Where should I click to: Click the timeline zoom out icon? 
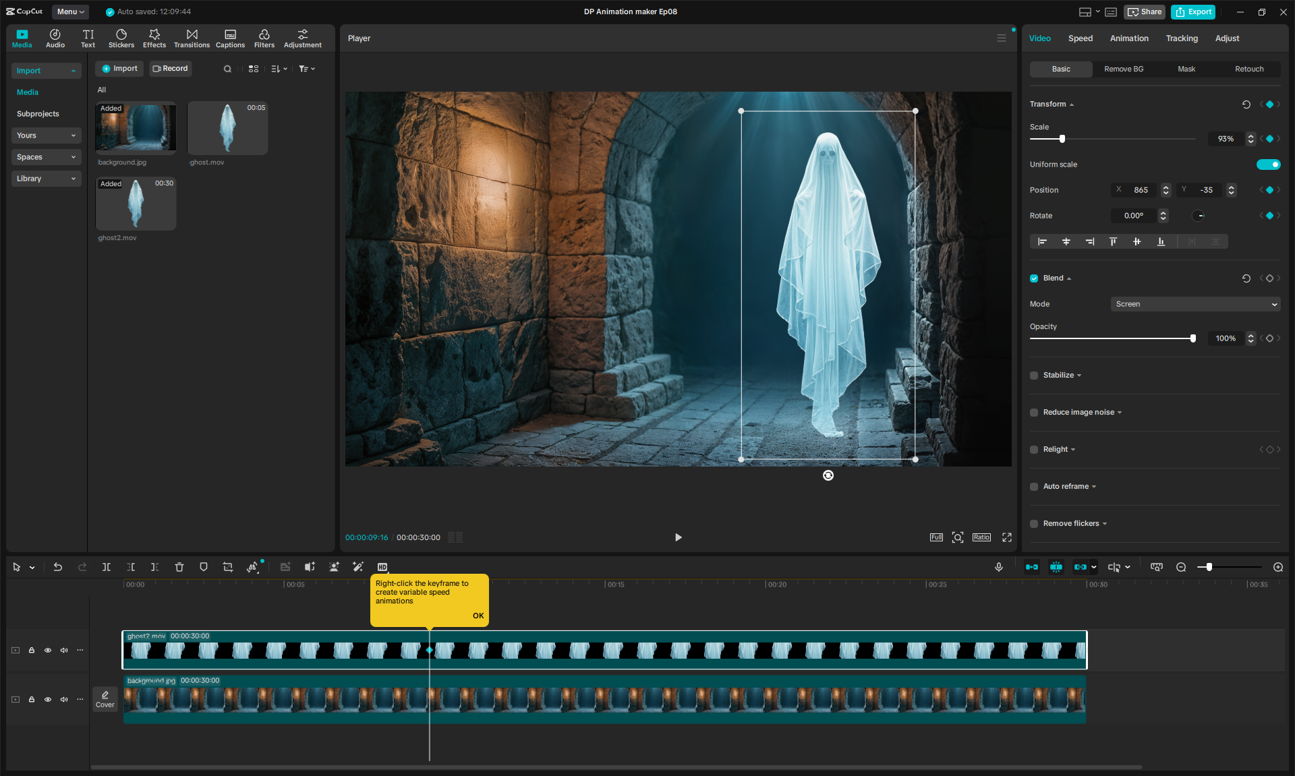tap(1181, 567)
